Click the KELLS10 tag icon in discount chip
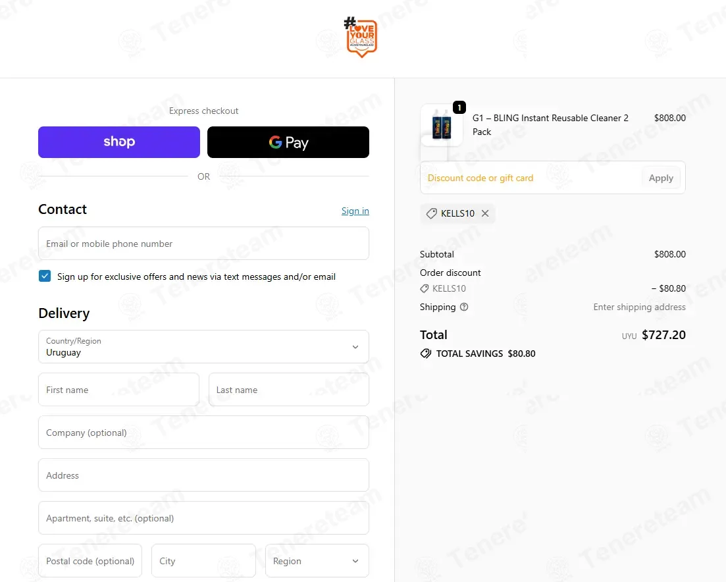This screenshot has height=582, width=726. [x=431, y=213]
